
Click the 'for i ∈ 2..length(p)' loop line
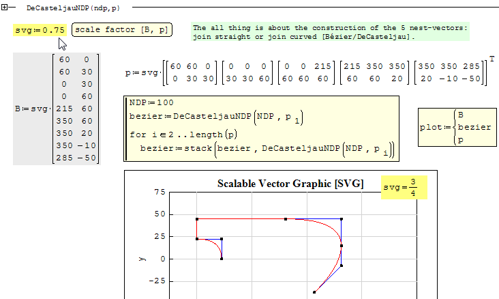184,134
